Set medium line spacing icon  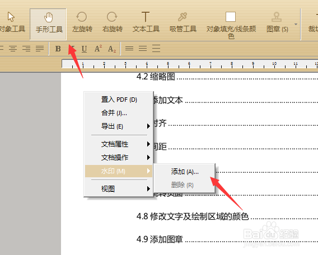(x=143, y=49)
